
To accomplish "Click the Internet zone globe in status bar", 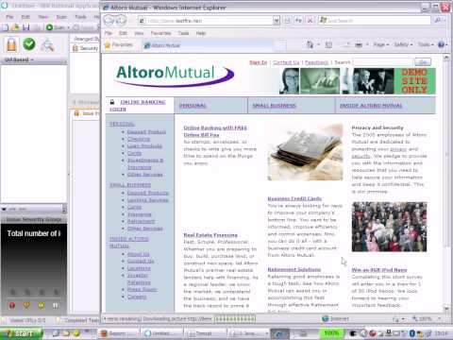I will tap(326, 319).
